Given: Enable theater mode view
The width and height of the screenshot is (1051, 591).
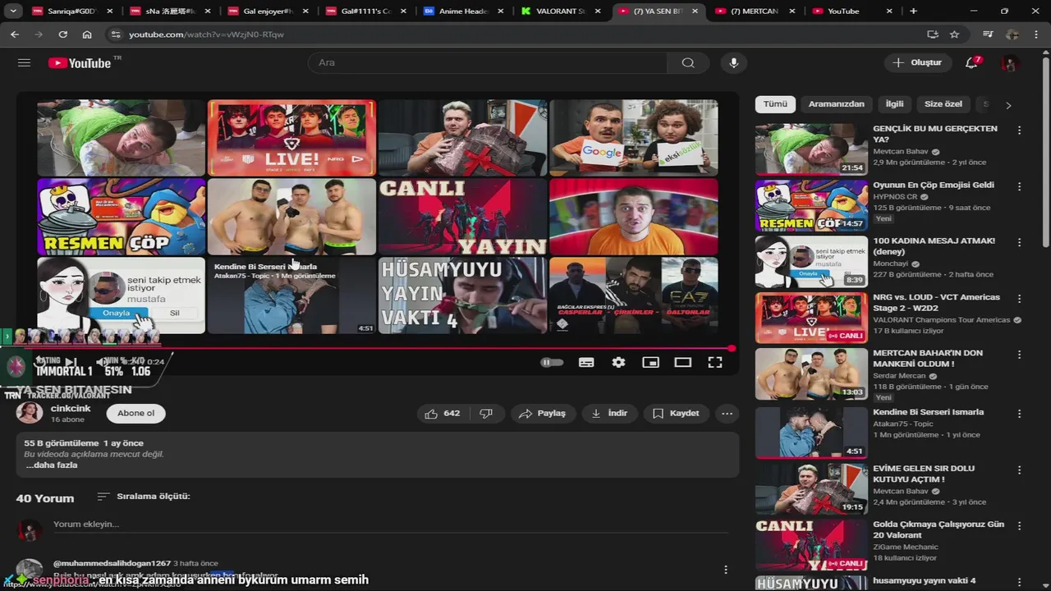Looking at the screenshot, I should 683,362.
